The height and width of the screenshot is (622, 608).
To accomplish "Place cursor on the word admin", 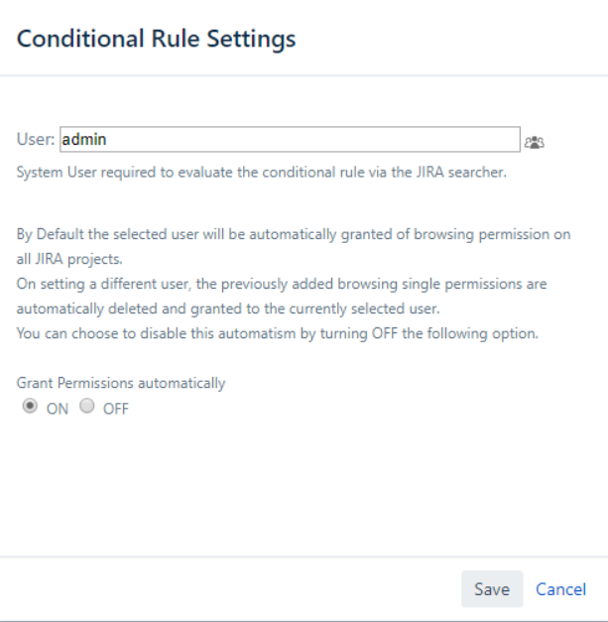I will (x=84, y=140).
